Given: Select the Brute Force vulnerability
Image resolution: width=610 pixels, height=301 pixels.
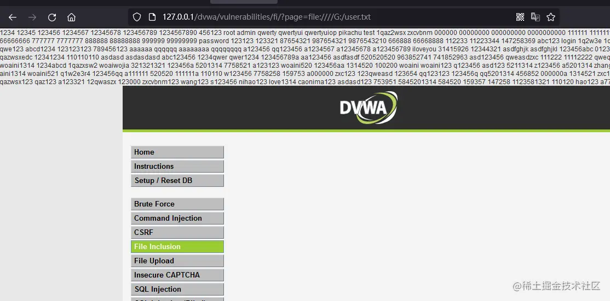Looking at the screenshot, I should click(x=177, y=204).
